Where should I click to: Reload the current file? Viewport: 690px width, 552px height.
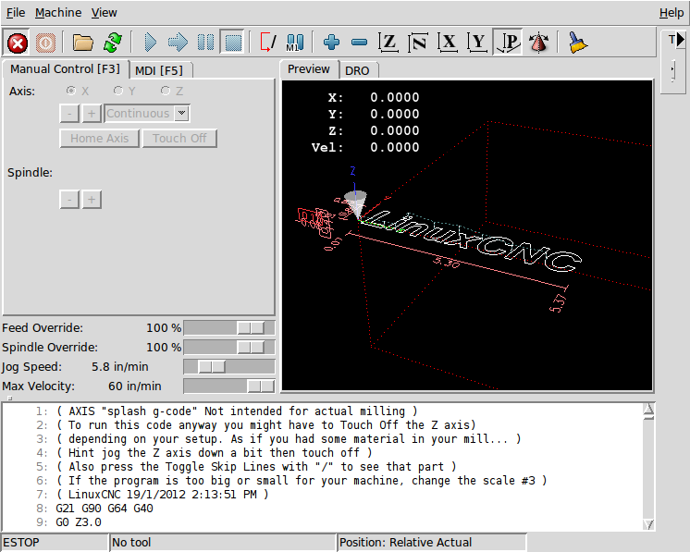click(113, 43)
